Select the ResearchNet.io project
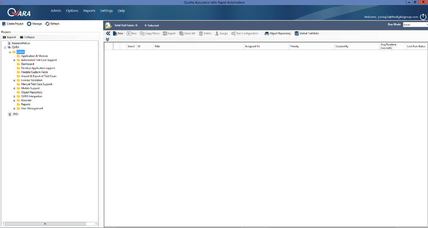428x228 pixels. click(x=21, y=43)
